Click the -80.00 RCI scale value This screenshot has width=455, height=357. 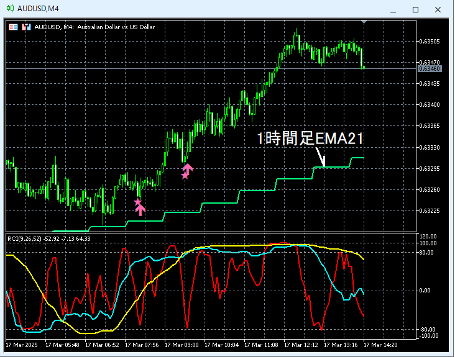428,330
